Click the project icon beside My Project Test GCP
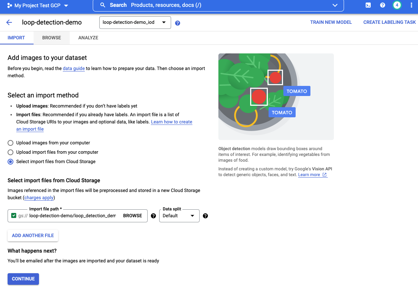 click(x=9, y=5)
